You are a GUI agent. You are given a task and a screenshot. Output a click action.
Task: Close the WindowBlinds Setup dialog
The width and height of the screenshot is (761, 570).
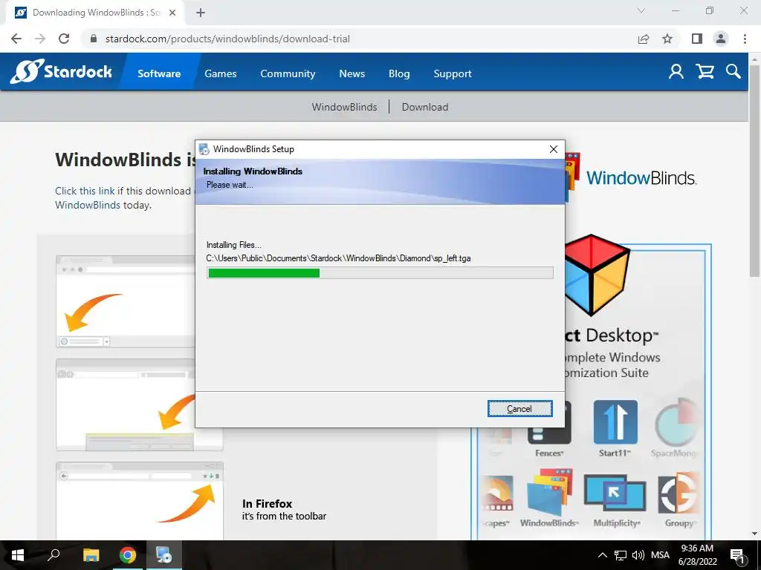pos(553,149)
